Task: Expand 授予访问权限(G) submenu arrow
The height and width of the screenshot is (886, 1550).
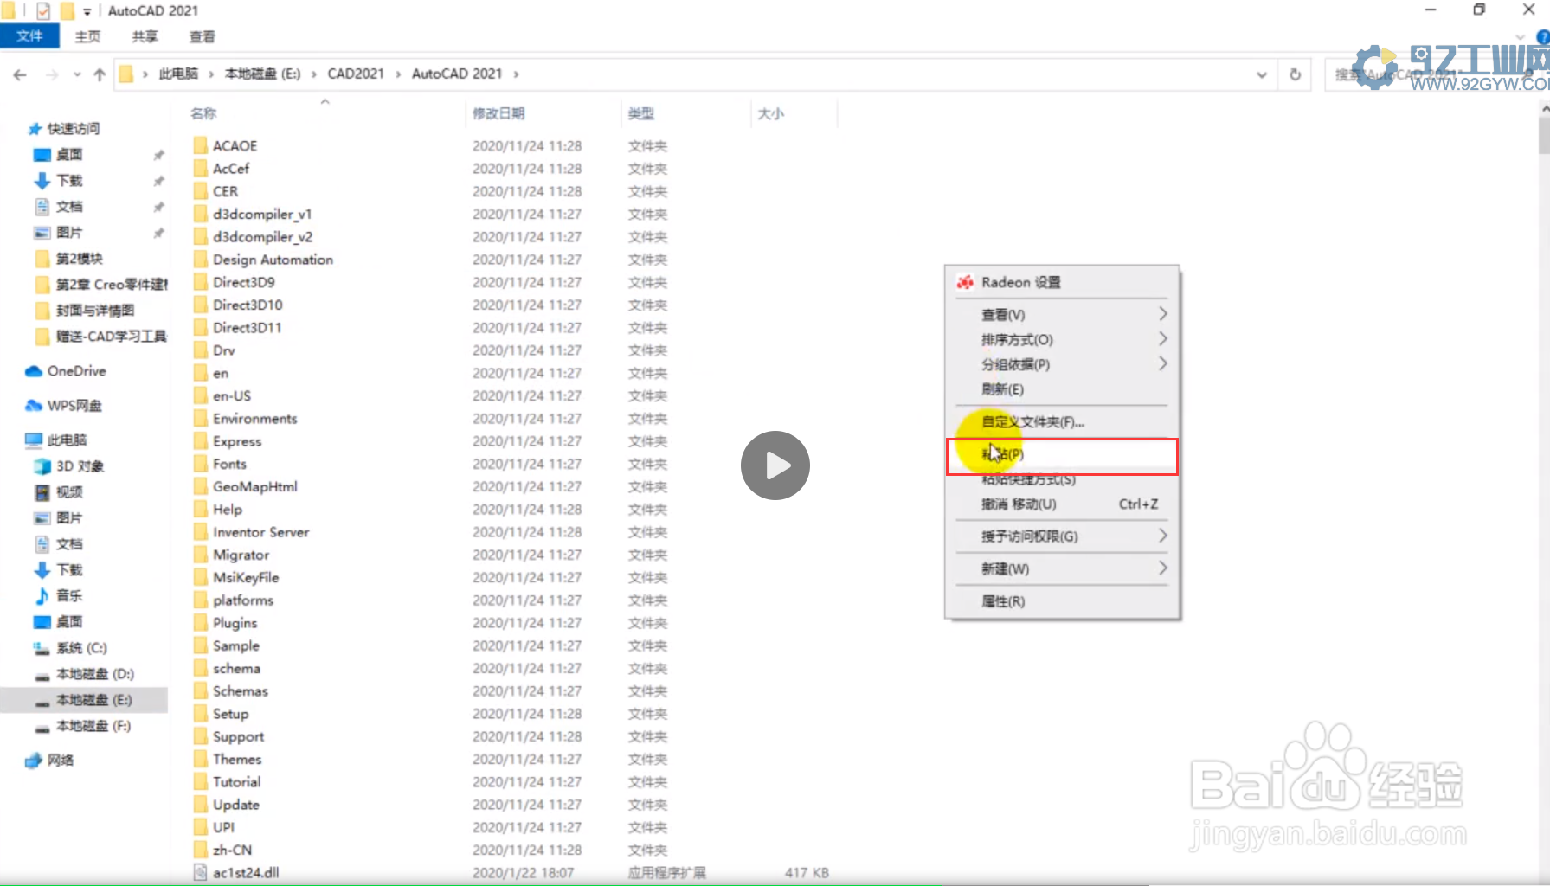Action: [x=1162, y=536]
